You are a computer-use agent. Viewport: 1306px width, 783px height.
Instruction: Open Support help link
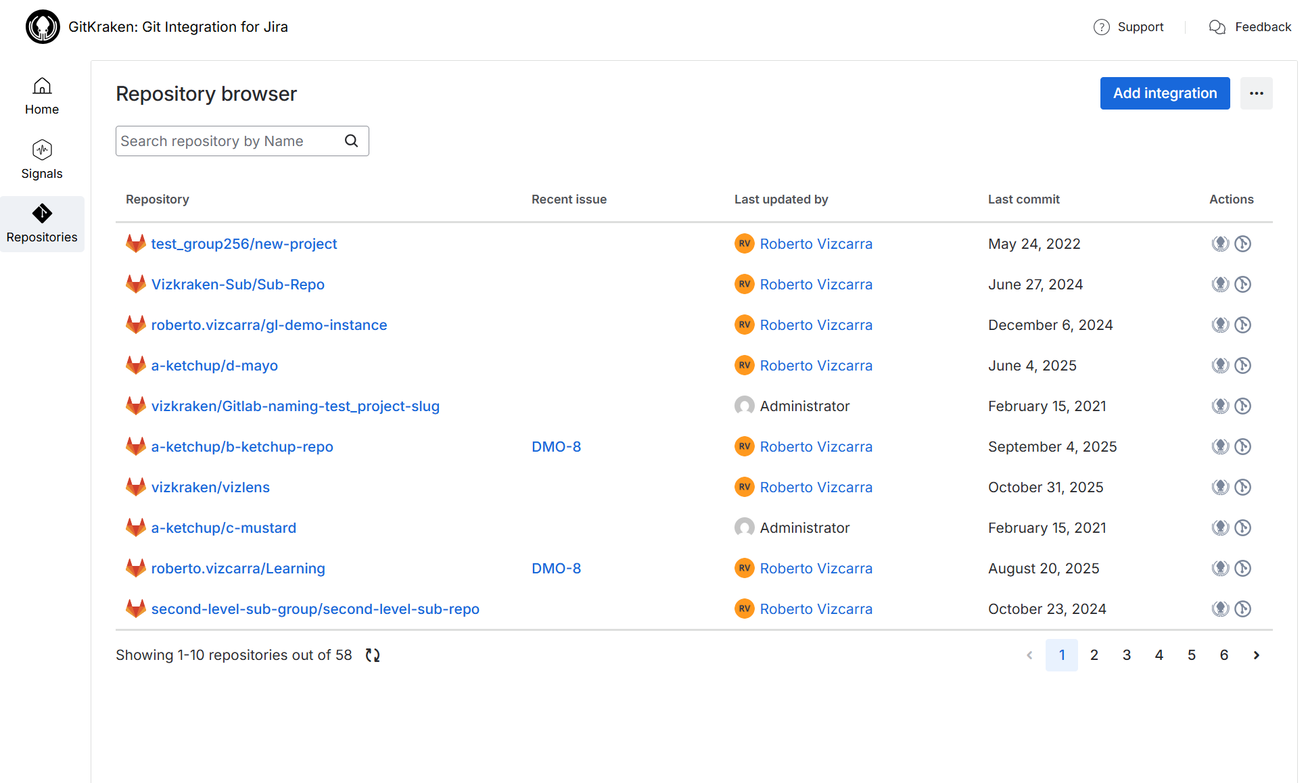coord(1129,27)
